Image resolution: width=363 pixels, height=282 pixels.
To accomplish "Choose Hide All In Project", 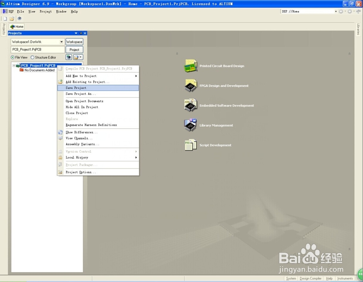I will (98, 107).
